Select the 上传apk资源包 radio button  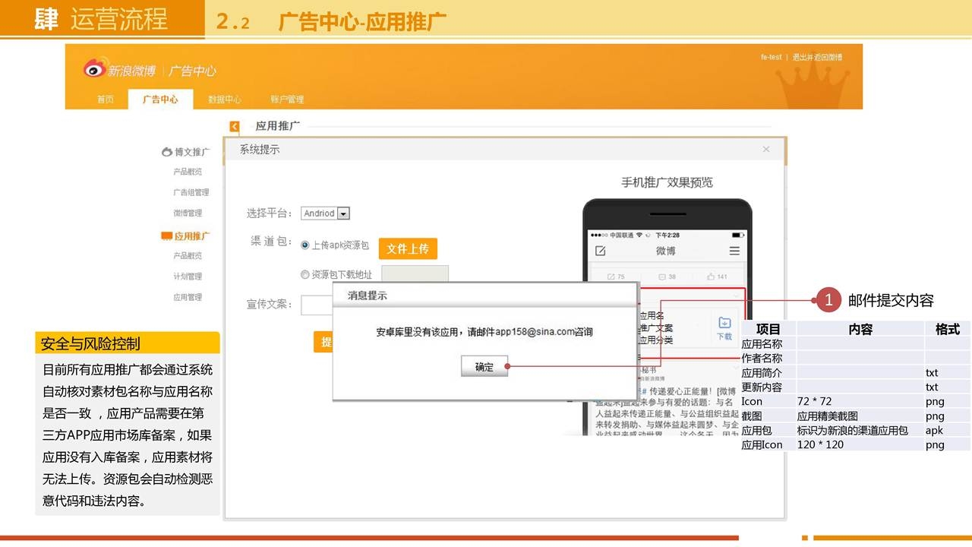305,245
